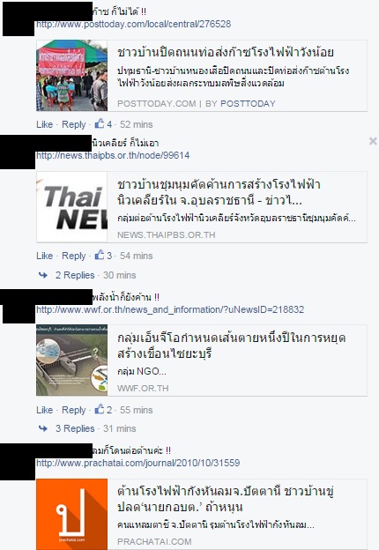The image size is (379, 550).
Task: Open the posttoday.com URL link
Action: click(x=134, y=24)
